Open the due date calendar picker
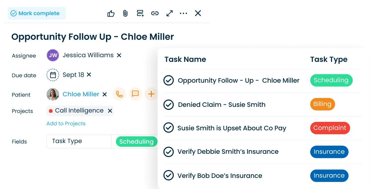 pyautogui.click(x=53, y=75)
